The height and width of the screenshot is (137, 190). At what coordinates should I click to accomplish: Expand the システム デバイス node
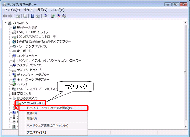(10, 65)
